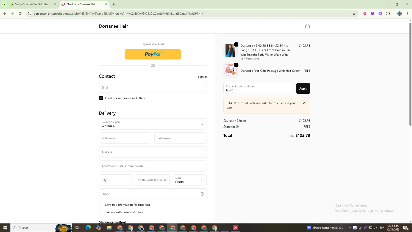Open the Chrome profile avatar
Image resolution: width=412 pixels, height=232 pixels.
pos(400,13)
